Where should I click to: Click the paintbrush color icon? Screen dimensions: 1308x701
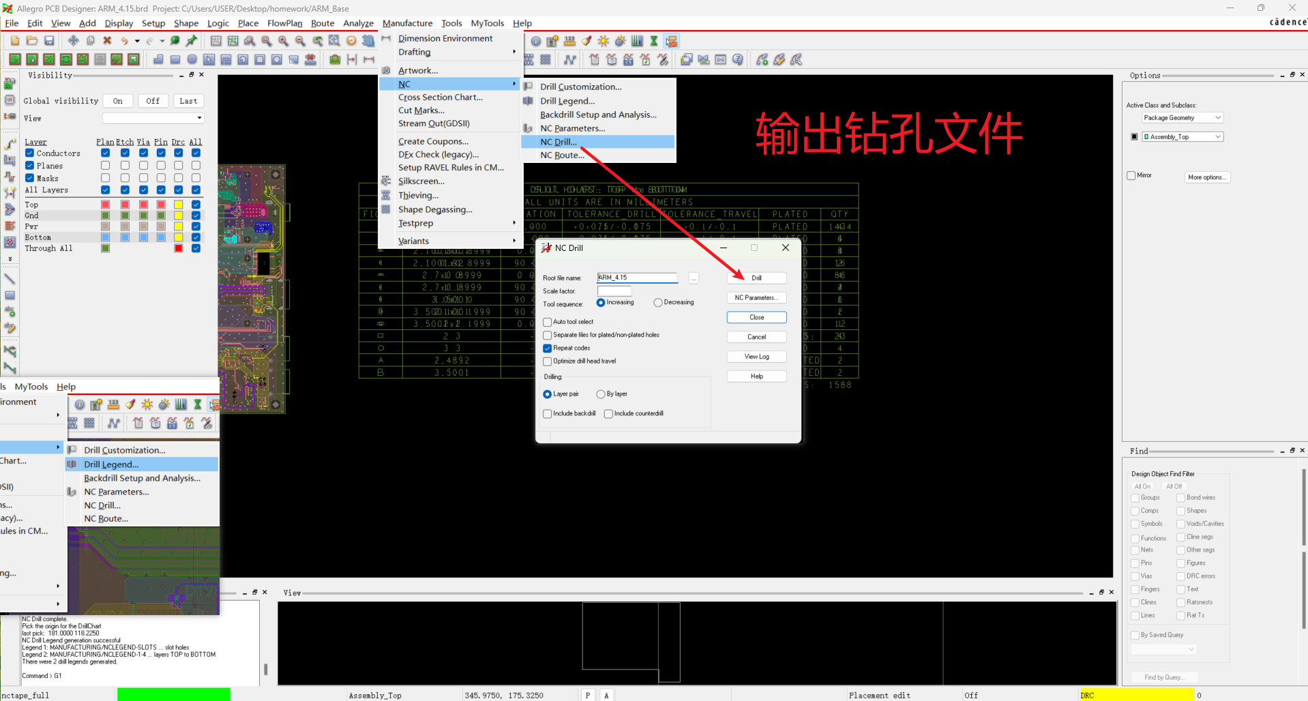pos(586,41)
